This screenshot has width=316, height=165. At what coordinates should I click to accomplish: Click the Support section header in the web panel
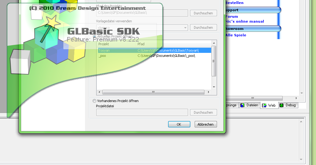pyautogui.click(x=253, y=10)
